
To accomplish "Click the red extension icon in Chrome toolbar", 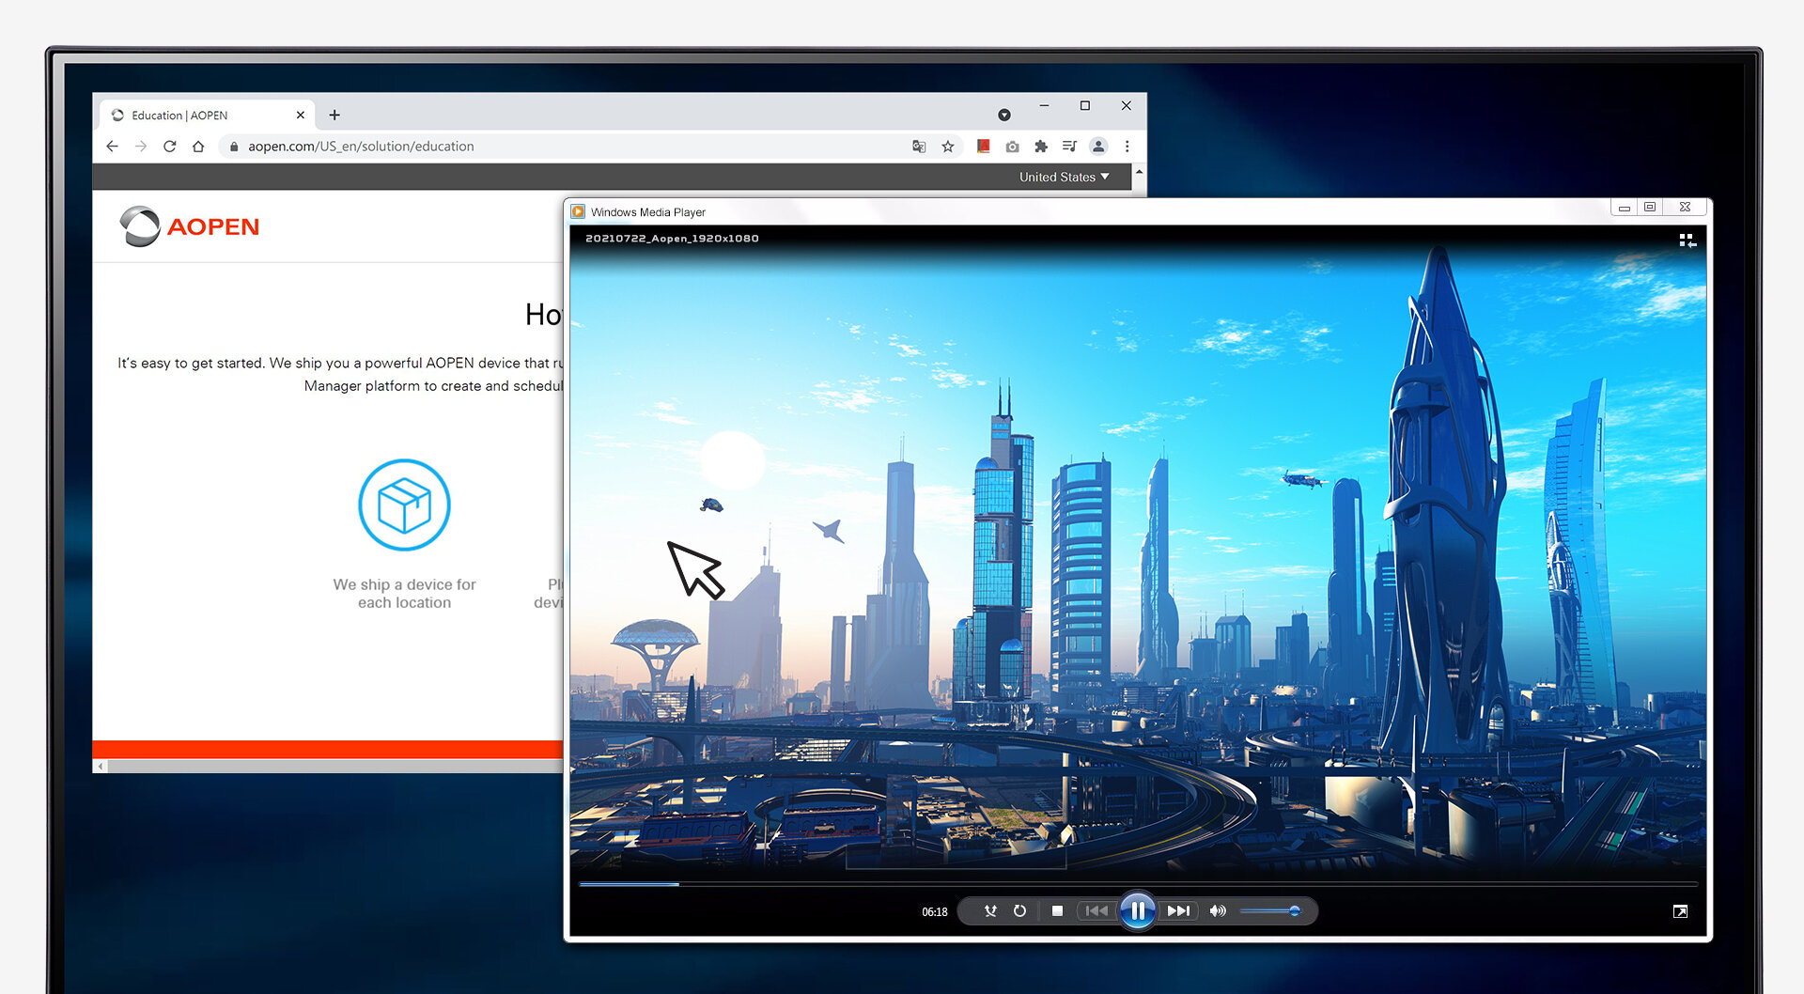I will pyautogui.click(x=983, y=147).
